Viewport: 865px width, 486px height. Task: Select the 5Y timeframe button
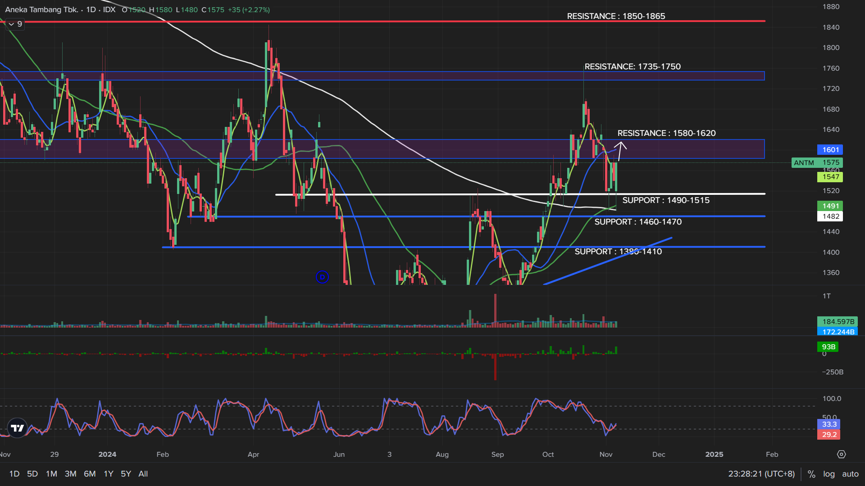pyautogui.click(x=125, y=474)
